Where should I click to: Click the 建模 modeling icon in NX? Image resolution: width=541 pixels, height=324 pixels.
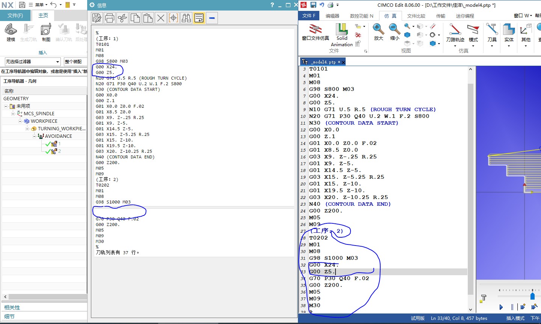pos(11,32)
